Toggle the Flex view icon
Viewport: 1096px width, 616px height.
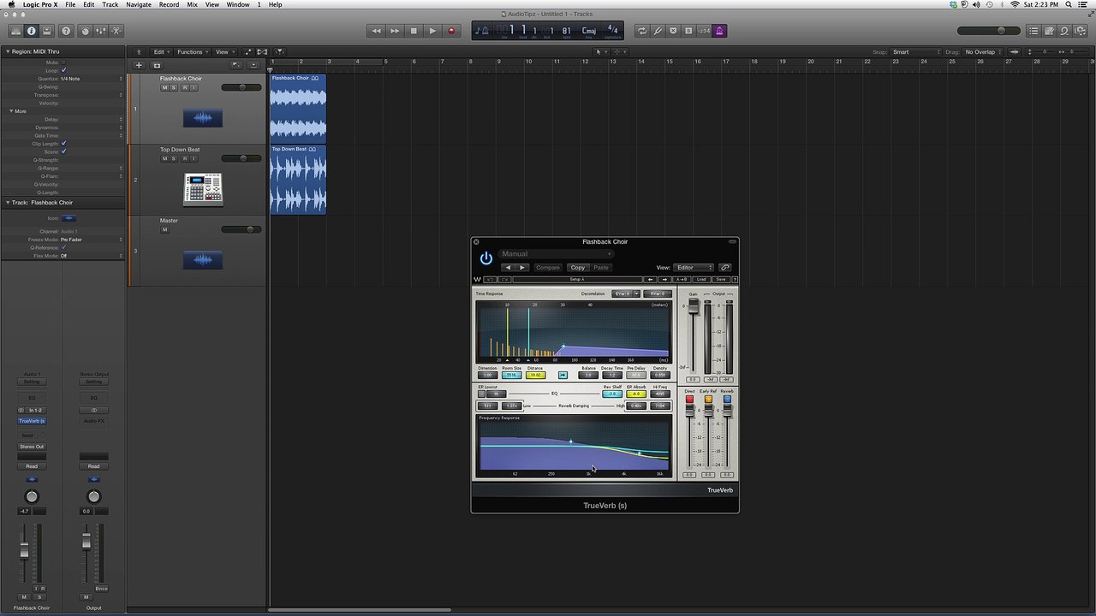262,51
